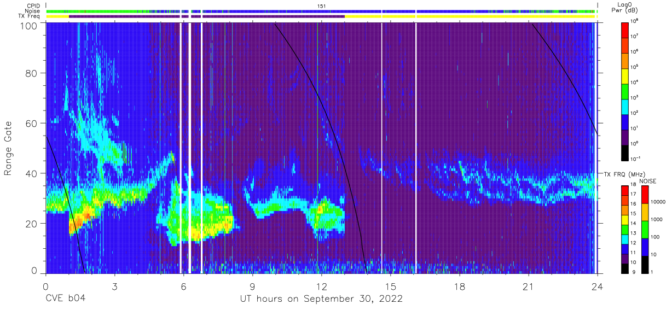Screen dimensions: 672x310
Task: Pick the yellow segment of the power colorbar
Action: click(x=625, y=76)
